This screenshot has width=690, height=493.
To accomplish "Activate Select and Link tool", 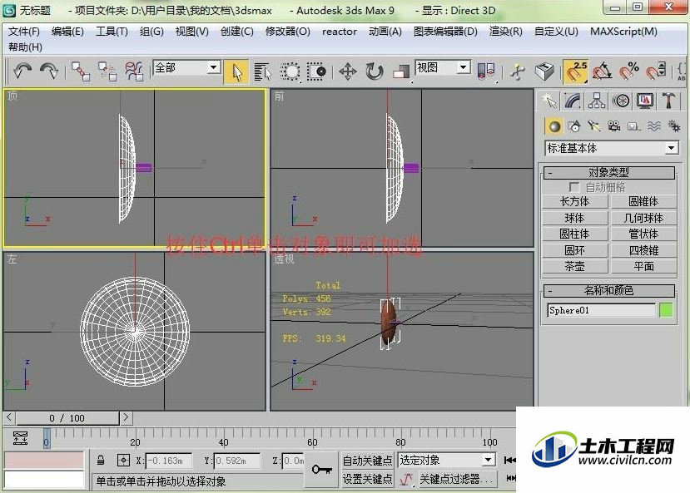I will coord(81,71).
